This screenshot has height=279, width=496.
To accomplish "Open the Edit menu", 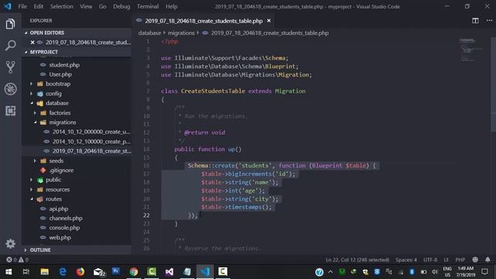I will coord(38,6).
